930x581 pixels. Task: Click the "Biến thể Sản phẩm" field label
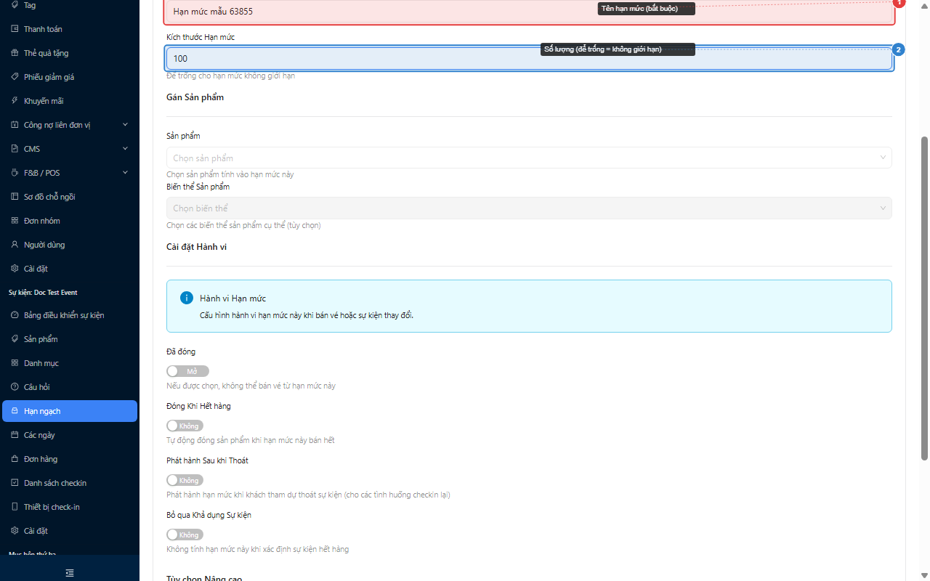198,187
